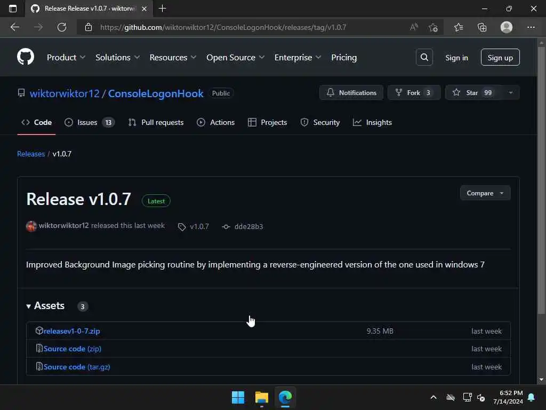Viewport: 546px width, 410px height.
Task: Switch to the Code tab
Action: [x=37, y=122]
